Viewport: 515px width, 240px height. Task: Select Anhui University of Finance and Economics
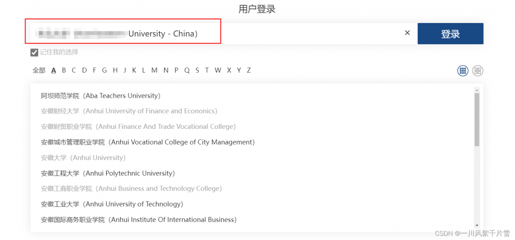point(129,111)
